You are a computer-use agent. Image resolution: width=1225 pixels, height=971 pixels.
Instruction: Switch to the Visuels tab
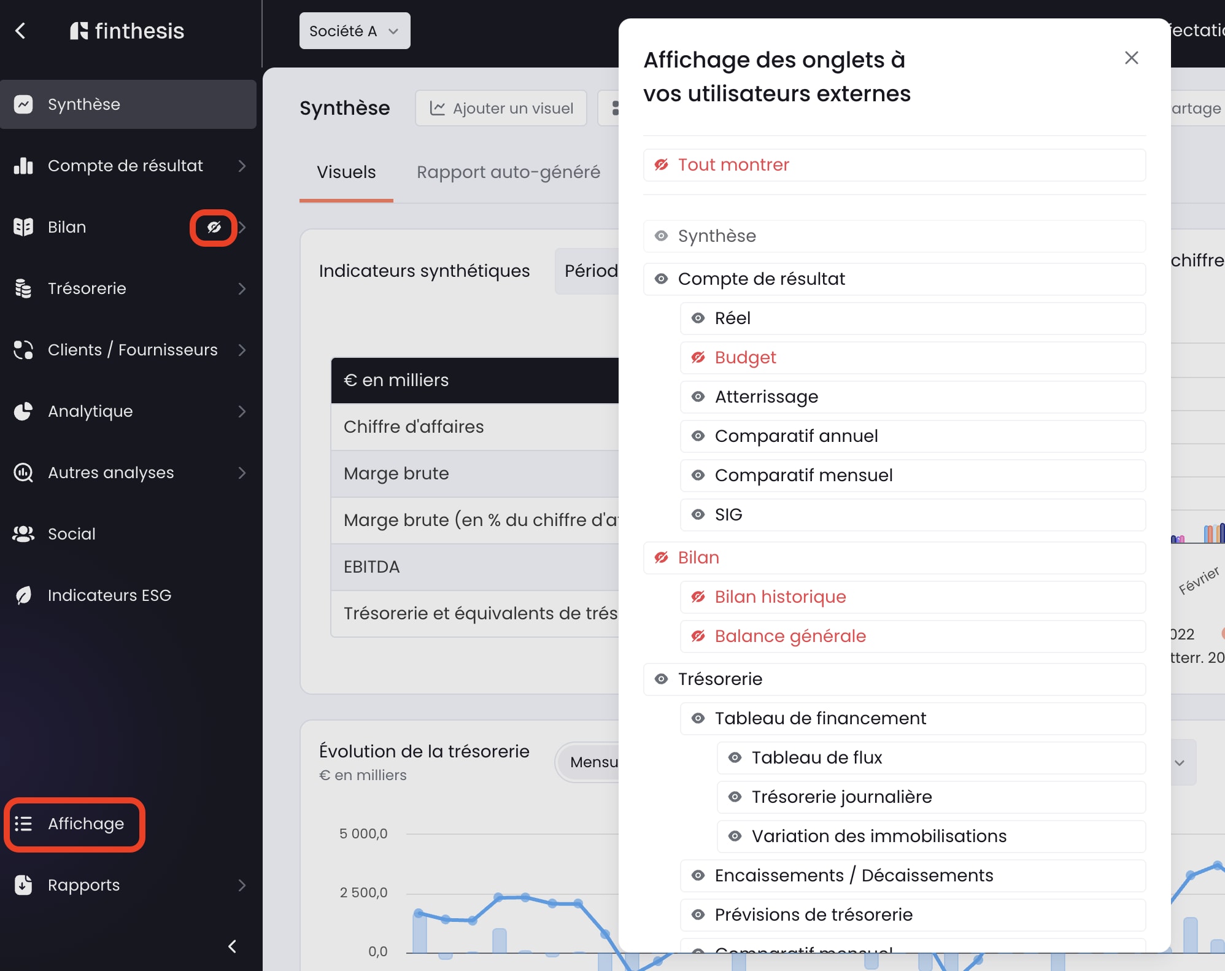pos(346,172)
